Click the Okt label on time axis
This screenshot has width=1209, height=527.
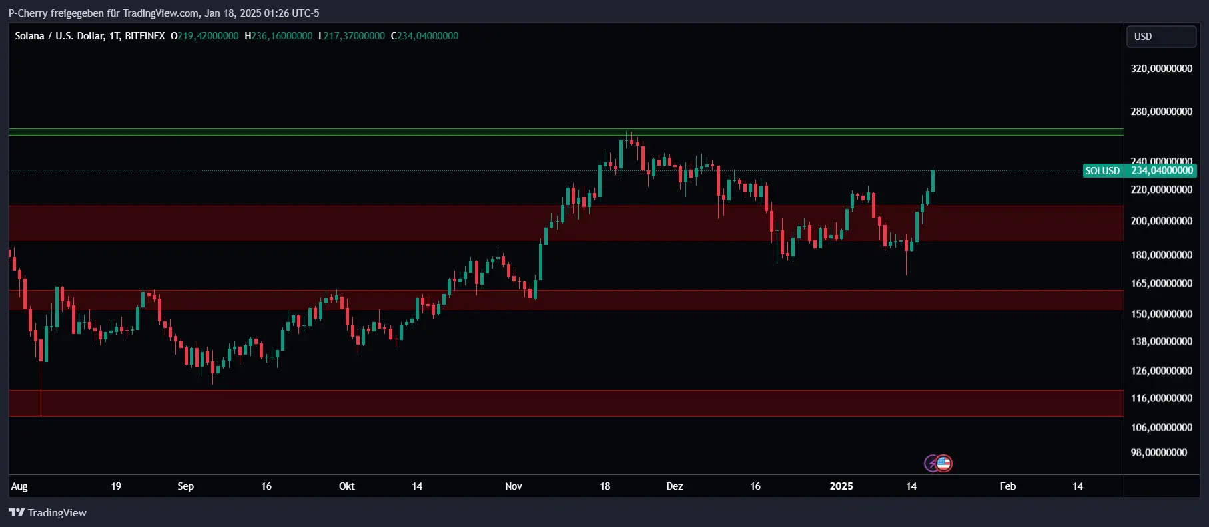tap(347, 486)
